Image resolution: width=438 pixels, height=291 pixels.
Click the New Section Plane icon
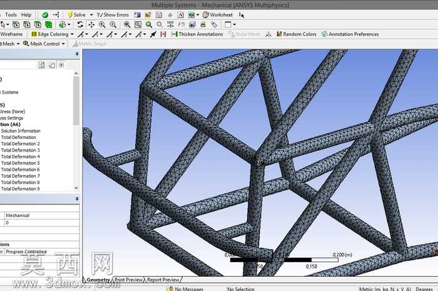[137, 15]
